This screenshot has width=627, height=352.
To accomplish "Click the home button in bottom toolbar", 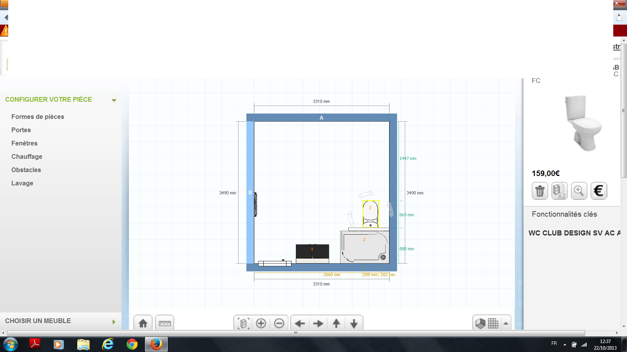I will pos(143,323).
